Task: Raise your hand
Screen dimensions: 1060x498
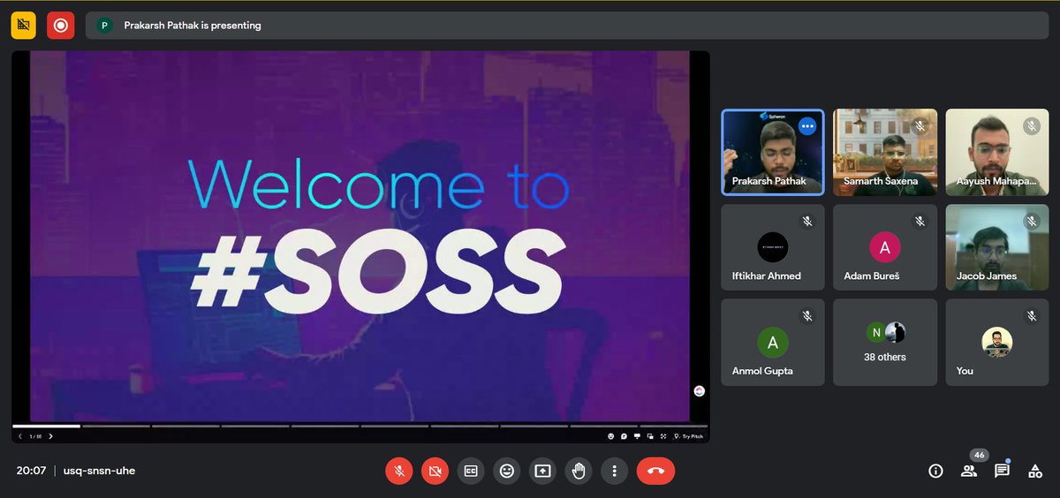Action: coord(579,472)
